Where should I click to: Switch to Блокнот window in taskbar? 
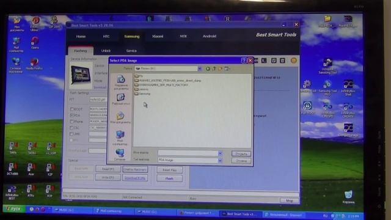284,215
